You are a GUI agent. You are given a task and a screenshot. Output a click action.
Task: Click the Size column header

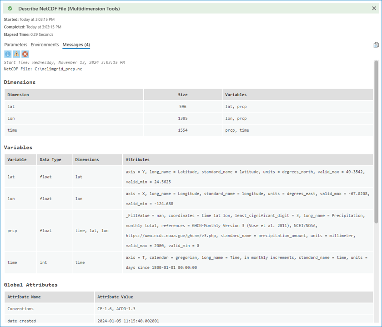[183, 94]
